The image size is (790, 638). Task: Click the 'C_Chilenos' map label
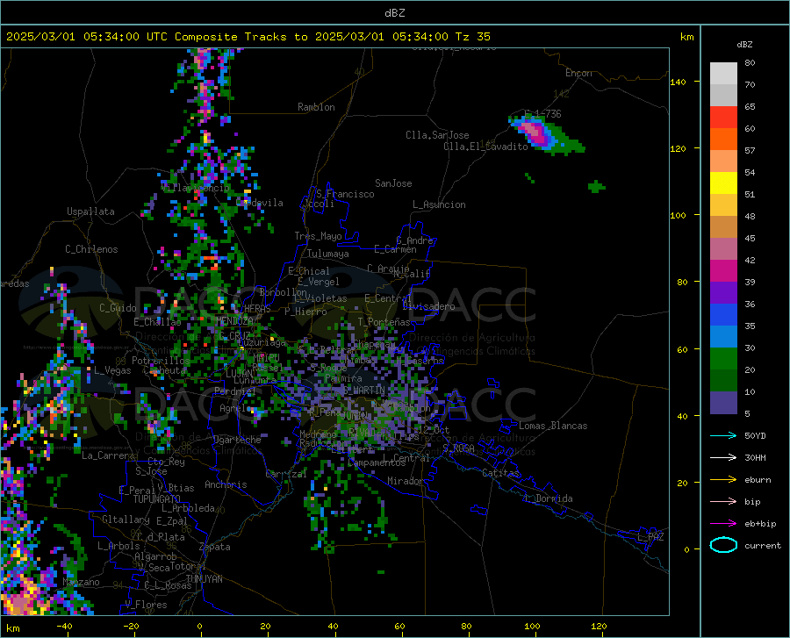[x=91, y=249]
